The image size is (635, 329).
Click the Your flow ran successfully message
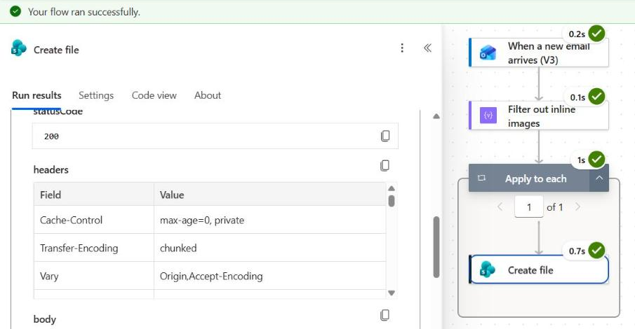click(84, 12)
